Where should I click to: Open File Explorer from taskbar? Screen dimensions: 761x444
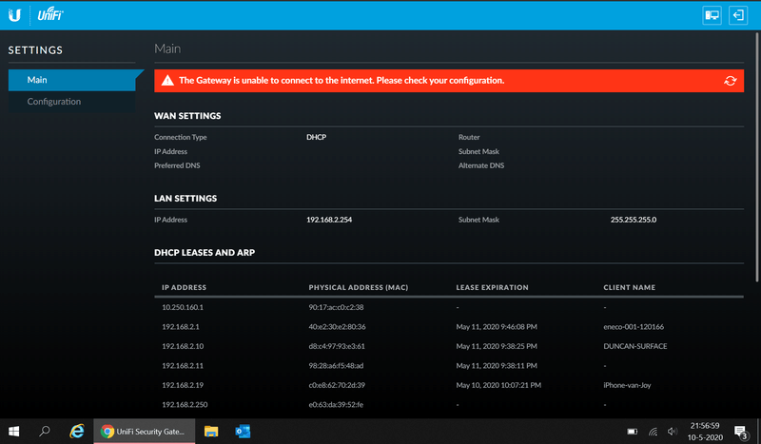click(210, 431)
